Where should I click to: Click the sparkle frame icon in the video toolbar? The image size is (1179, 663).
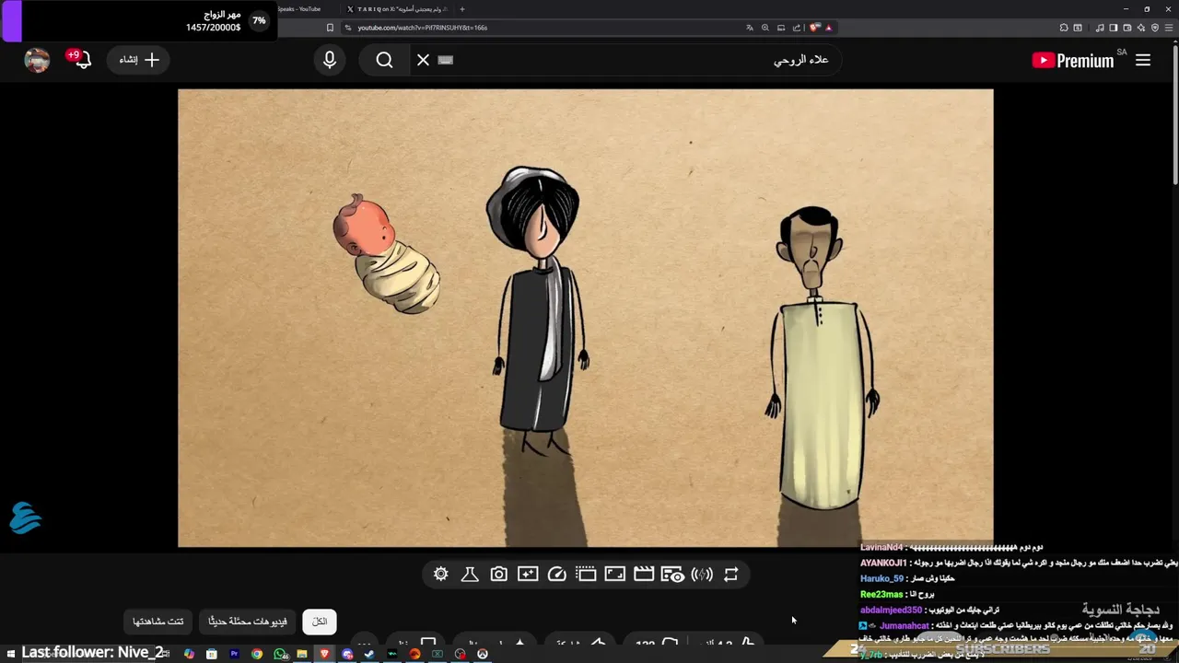click(x=528, y=575)
